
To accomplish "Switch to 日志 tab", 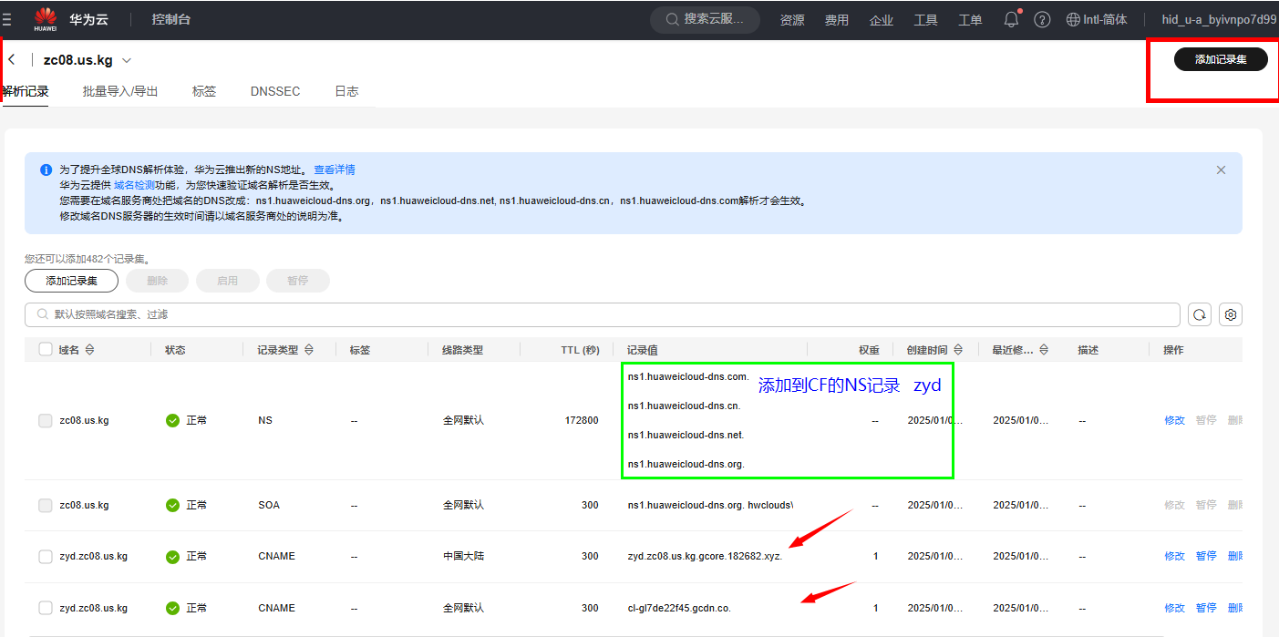I will pyautogui.click(x=346, y=91).
